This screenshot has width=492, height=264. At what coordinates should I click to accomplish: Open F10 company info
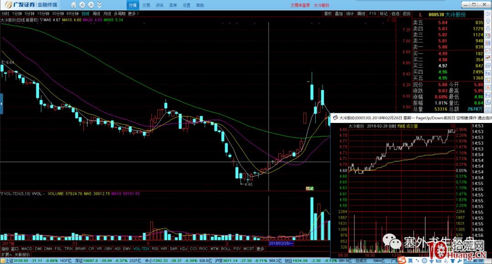click(x=373, y=14)
